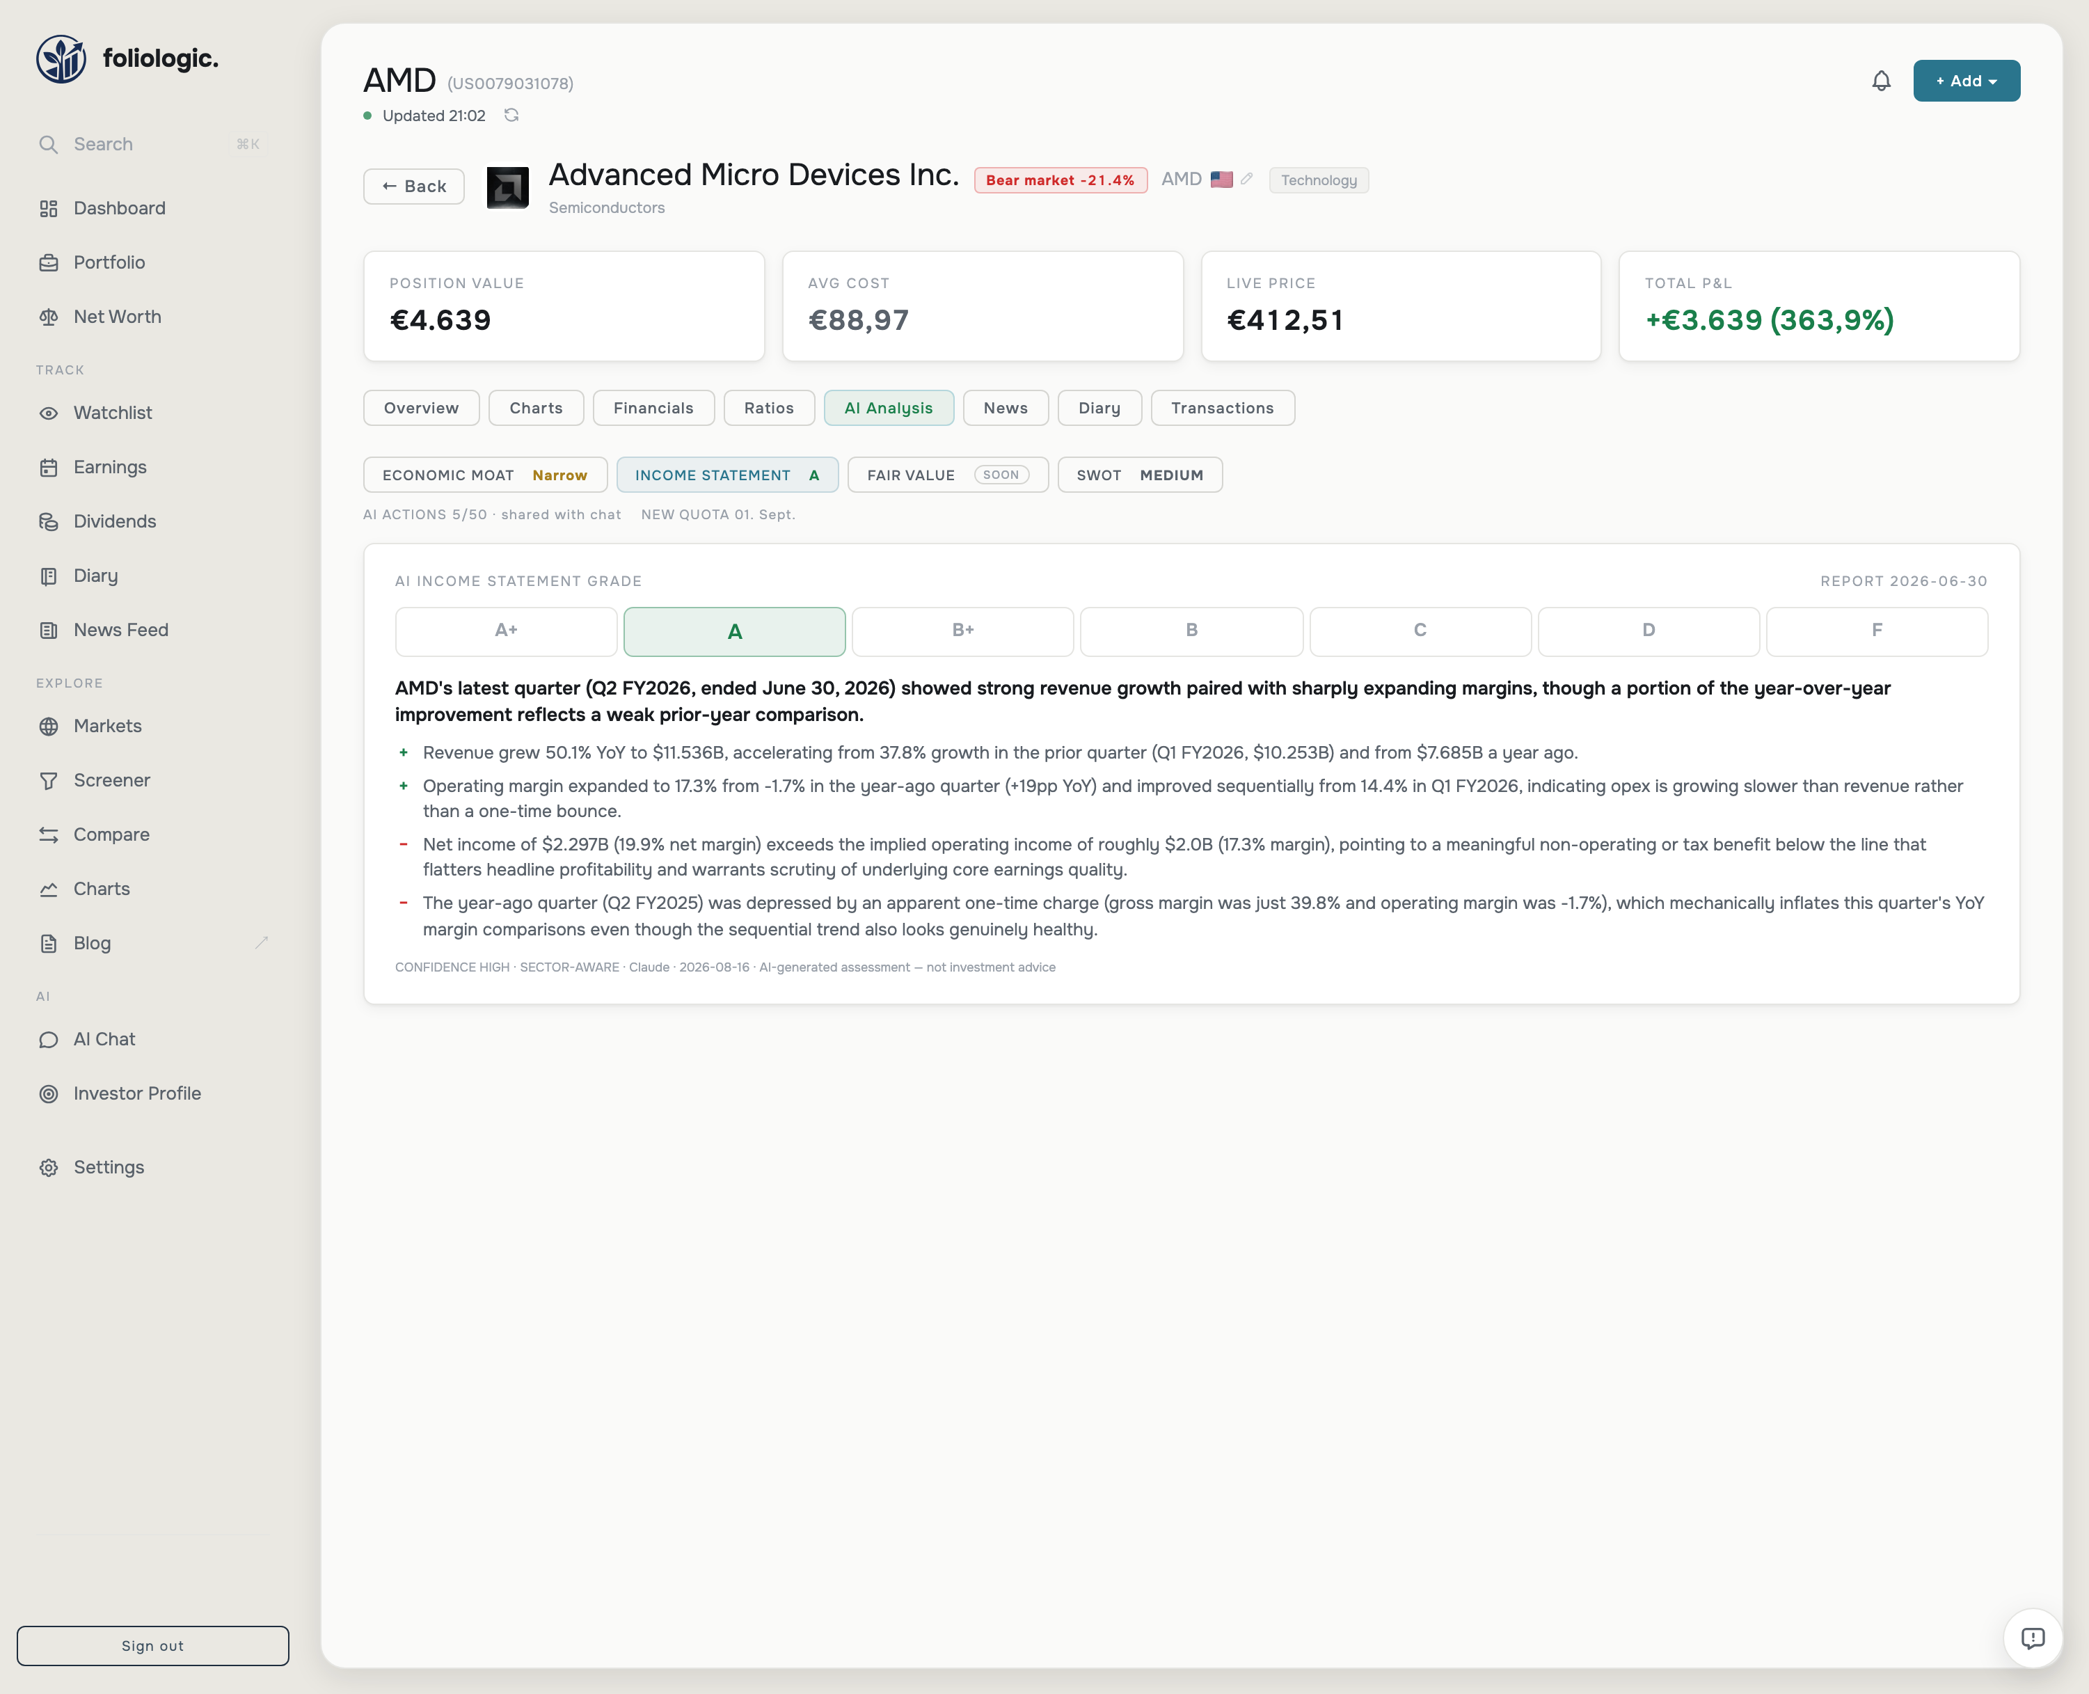This screenshot has height=1694, width=2089.
Task: Select the C grade box
Action: coord(1421,631)
